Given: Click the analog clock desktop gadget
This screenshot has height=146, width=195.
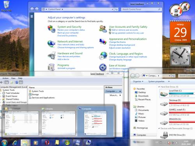Looking at the screenshot, I should [180, 56].
